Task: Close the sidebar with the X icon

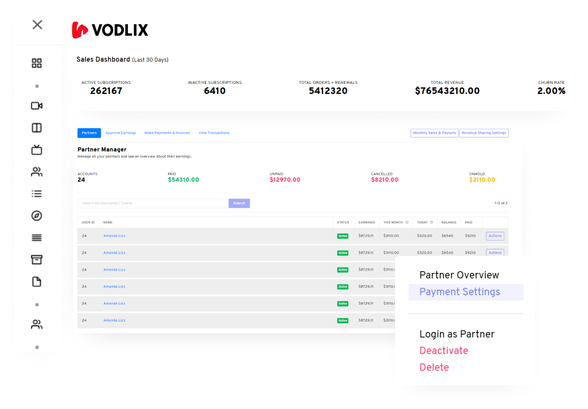Action: point(37,25)
